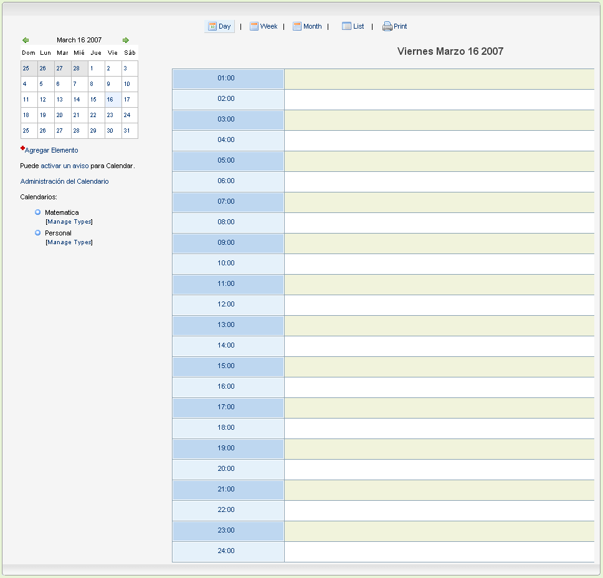
Task: Click the Week view calendar icon
Action: point(254,26)
